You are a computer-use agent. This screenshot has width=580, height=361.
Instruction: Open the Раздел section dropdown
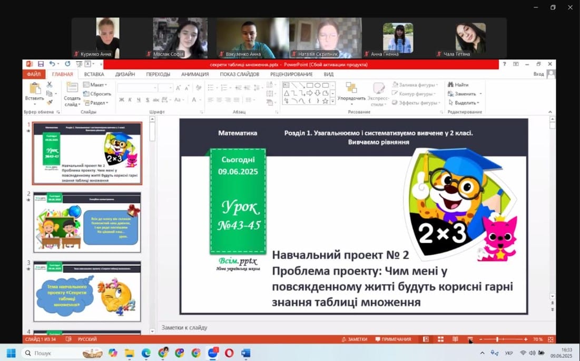(x=96, y=103)
